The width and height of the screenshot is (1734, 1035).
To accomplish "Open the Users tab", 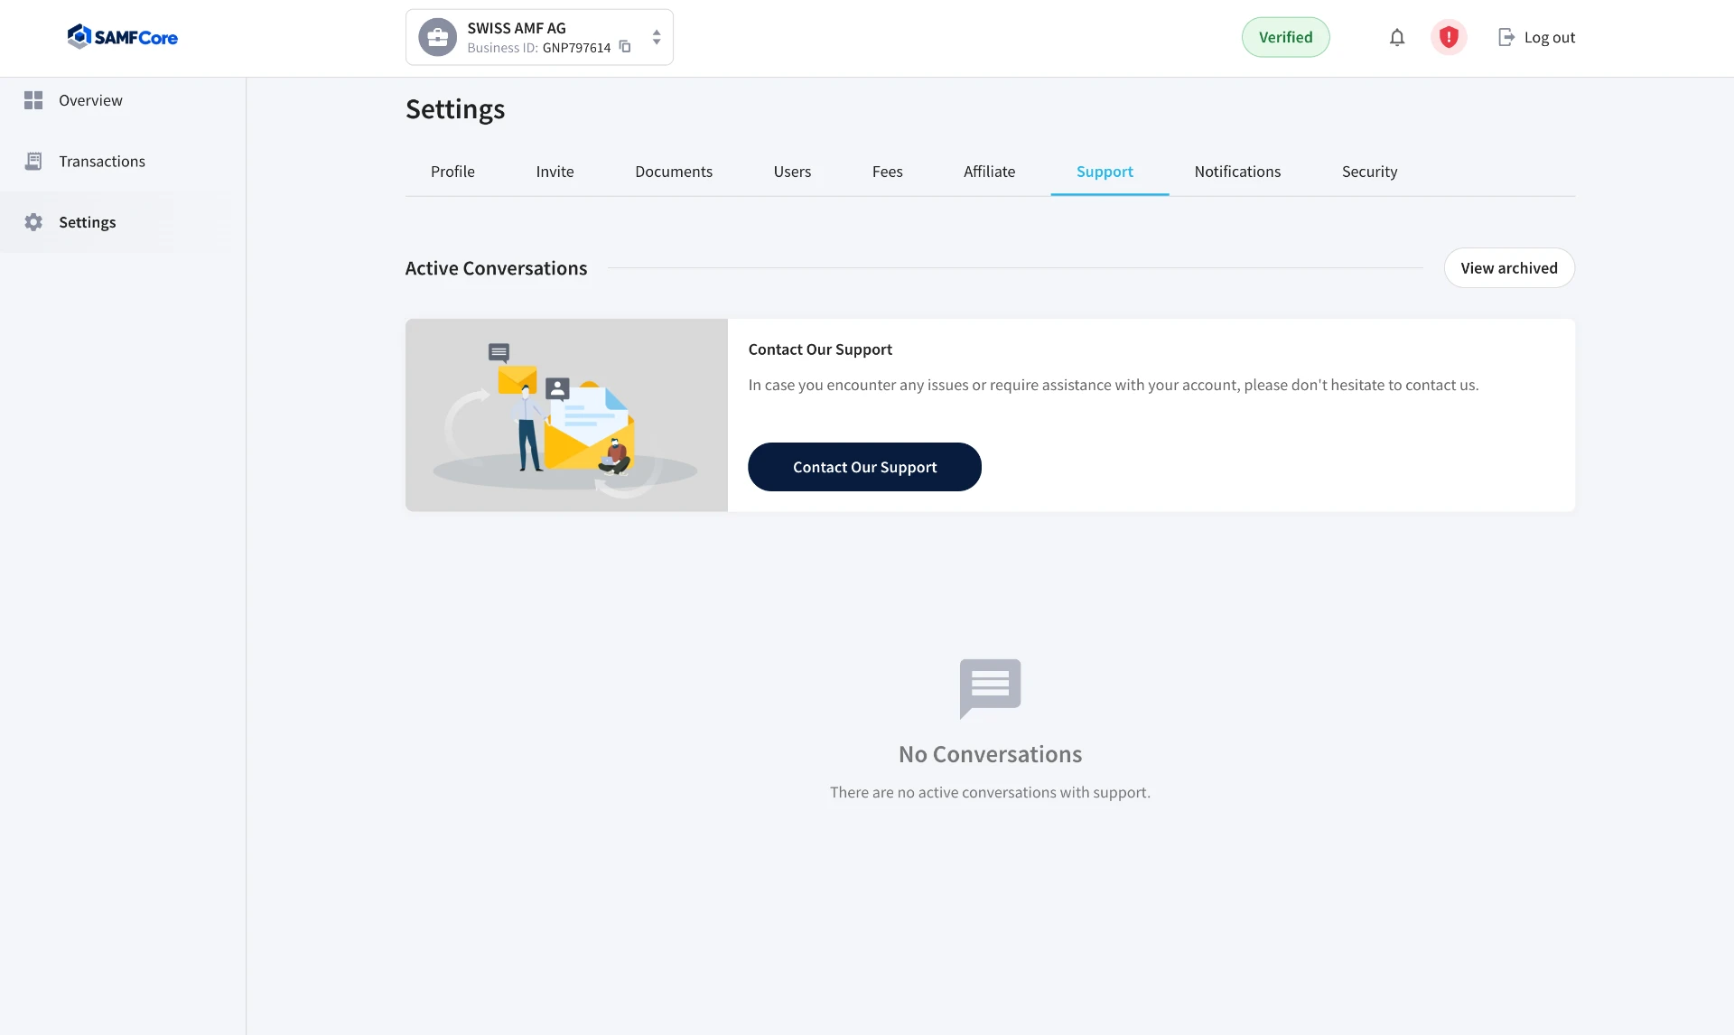I will coord(792,172).
